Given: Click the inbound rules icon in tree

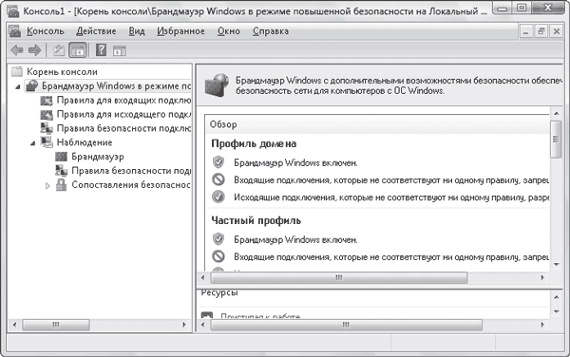Looking at the screenshot, I should tap(47, 101).
